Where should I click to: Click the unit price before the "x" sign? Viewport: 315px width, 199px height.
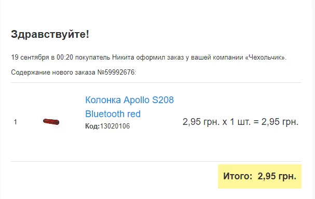(x=201, y=122)
